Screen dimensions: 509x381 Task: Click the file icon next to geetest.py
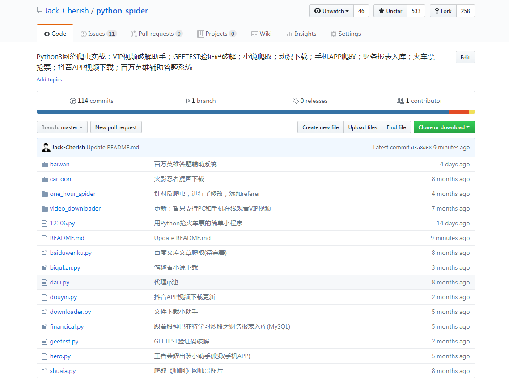44,342
